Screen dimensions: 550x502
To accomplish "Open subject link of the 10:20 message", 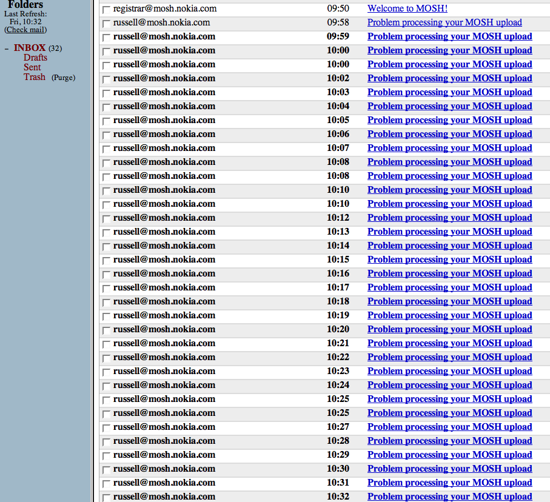I will [450, 329].
